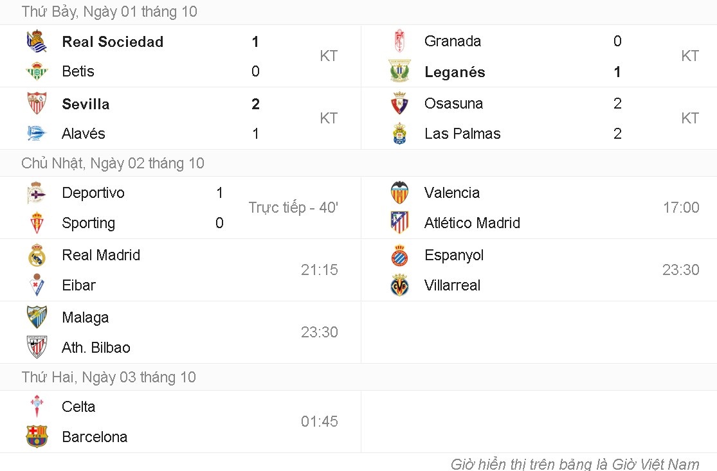This screenshot has width=717, height=471.
Task: Click the Sevilla club crest
Action: (x=37, y=103)
